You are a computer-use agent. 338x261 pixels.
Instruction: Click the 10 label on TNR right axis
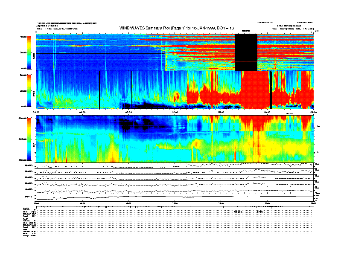[317, 153]
